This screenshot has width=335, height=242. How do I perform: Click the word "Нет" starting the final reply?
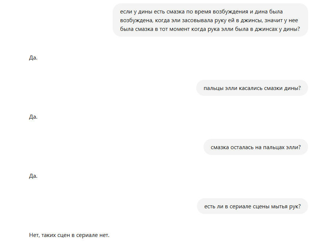point(34,235)
